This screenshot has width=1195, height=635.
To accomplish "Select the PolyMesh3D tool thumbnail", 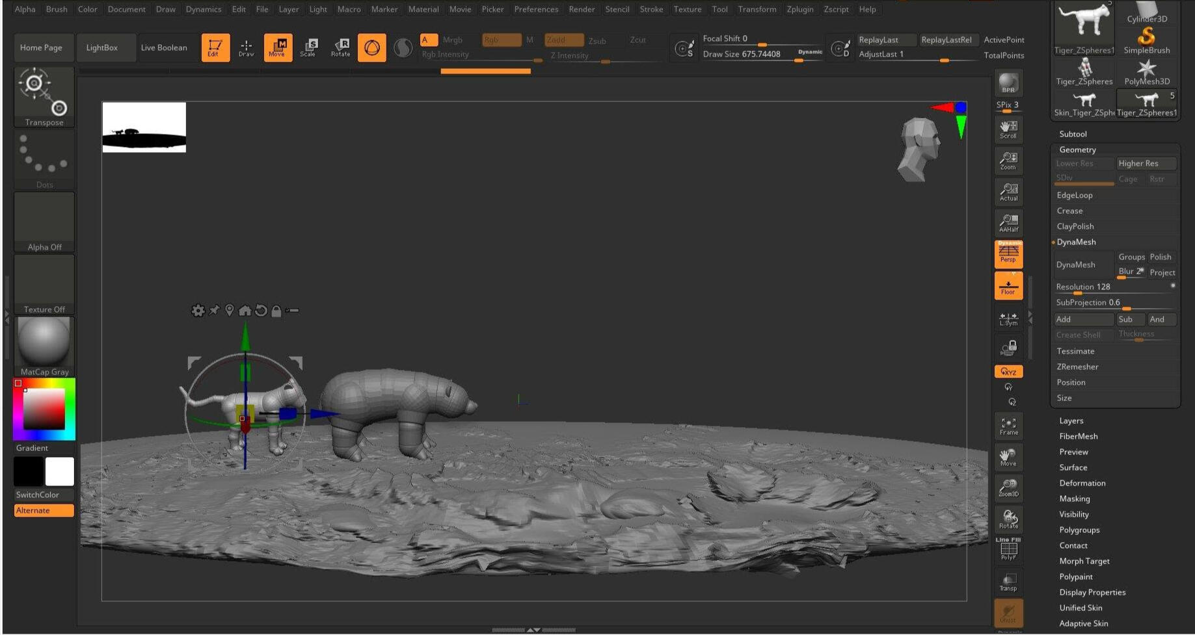I will [1146, 71].
